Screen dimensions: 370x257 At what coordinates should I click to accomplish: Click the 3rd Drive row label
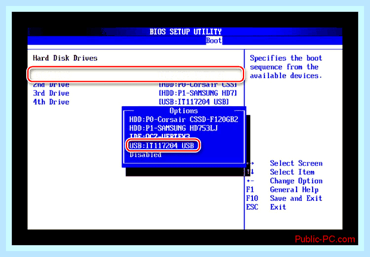pos(51,93)
